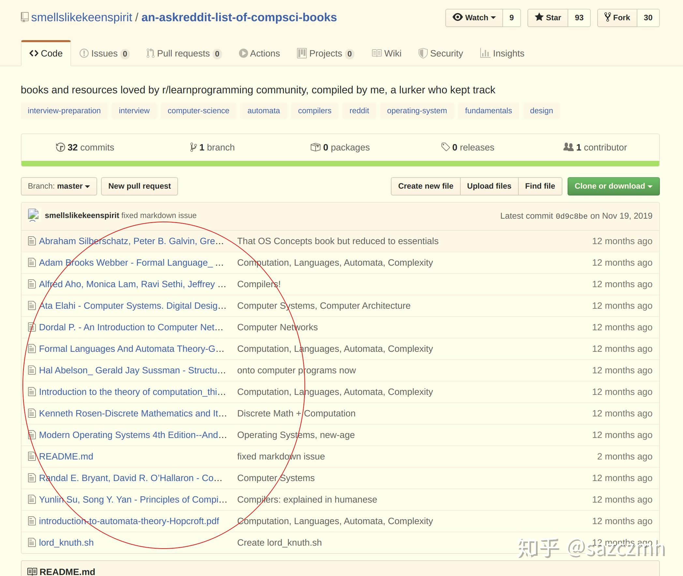Open the Pull requests tab
Image resolution: width=683 pixels, height=576 pixels.
tap(184, 54)
